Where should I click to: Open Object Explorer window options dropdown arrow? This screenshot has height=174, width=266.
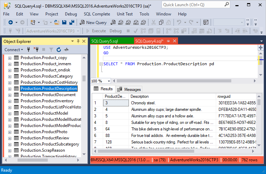(73, 41)
